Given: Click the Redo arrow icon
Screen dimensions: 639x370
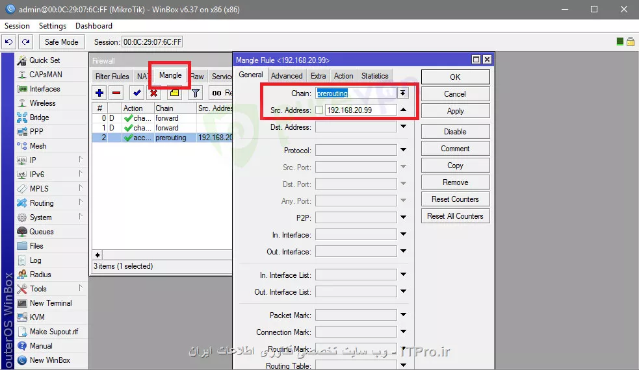Looking at the screenshot, I should [25, 42].
